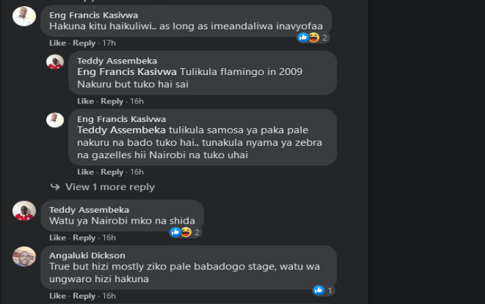
Task: Click Angaluki Dickson's profile picture
Action: 24,256
